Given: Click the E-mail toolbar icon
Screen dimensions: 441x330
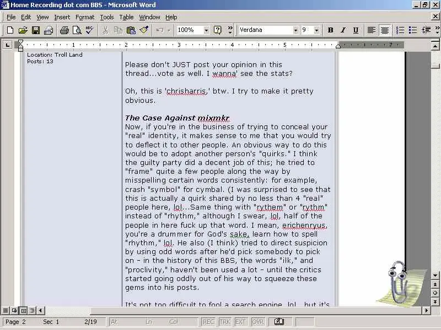Looking at the screenshot, I should pos(49,30).
